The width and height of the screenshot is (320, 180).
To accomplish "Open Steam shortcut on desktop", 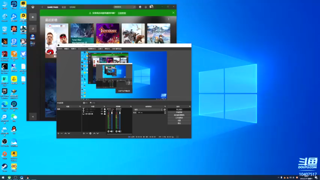I will [4, 168].
